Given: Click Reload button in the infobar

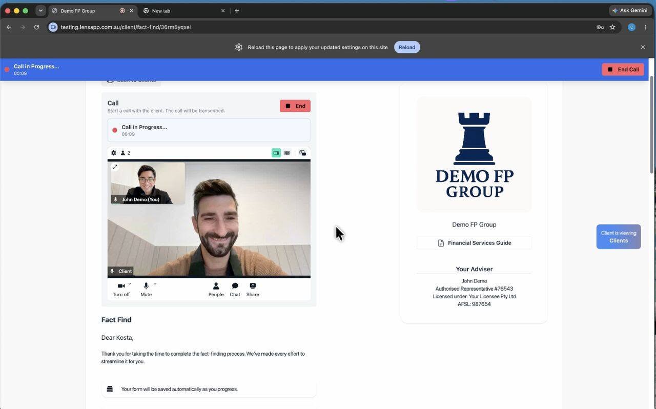Looking at the screenshot, I should coord(407,47).
